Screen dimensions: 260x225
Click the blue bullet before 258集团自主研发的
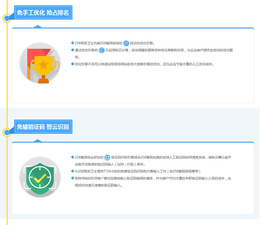[72, 157]
